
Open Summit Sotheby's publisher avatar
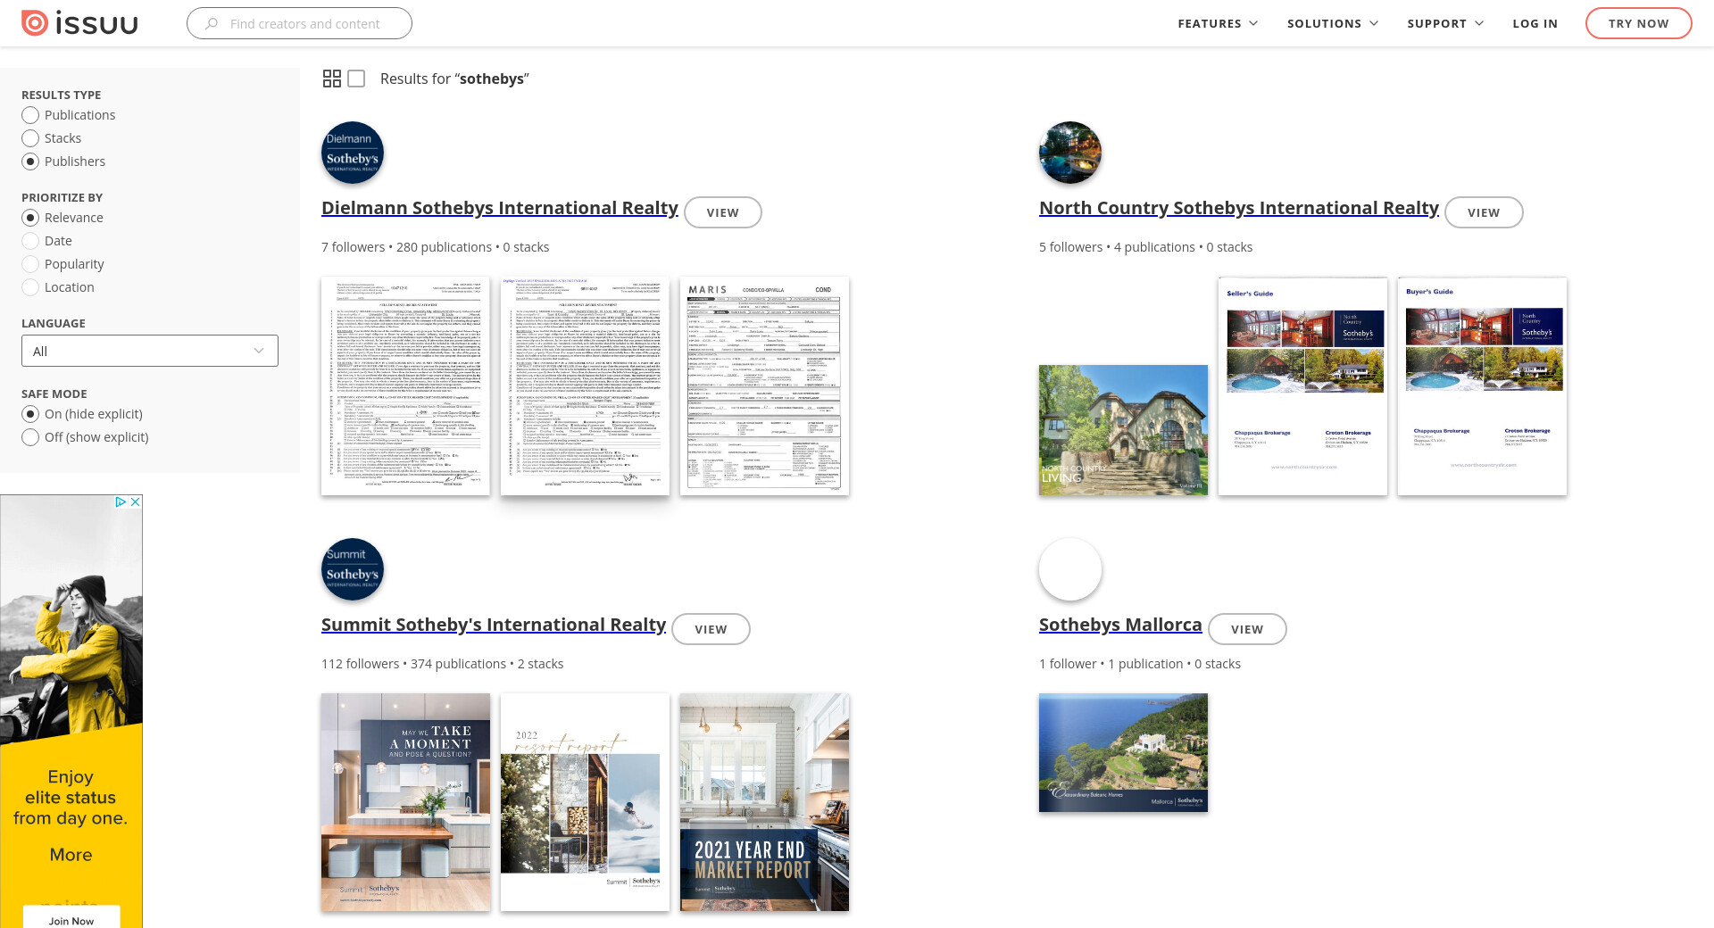click(x=352, y=569)
